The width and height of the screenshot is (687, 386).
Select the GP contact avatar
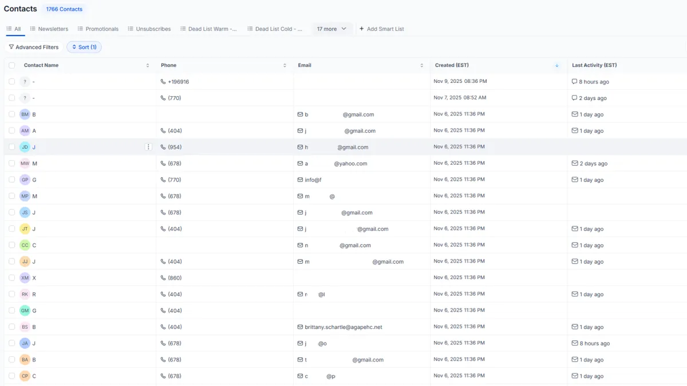tap(25, 180)
